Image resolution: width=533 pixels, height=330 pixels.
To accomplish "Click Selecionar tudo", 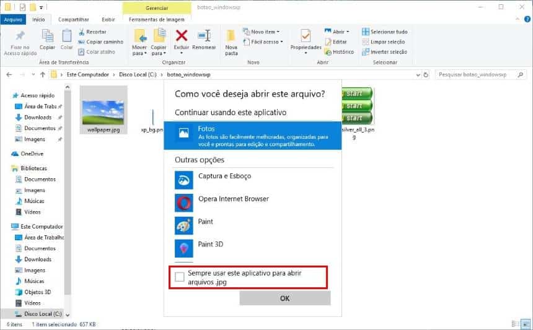I will [385, 32].
